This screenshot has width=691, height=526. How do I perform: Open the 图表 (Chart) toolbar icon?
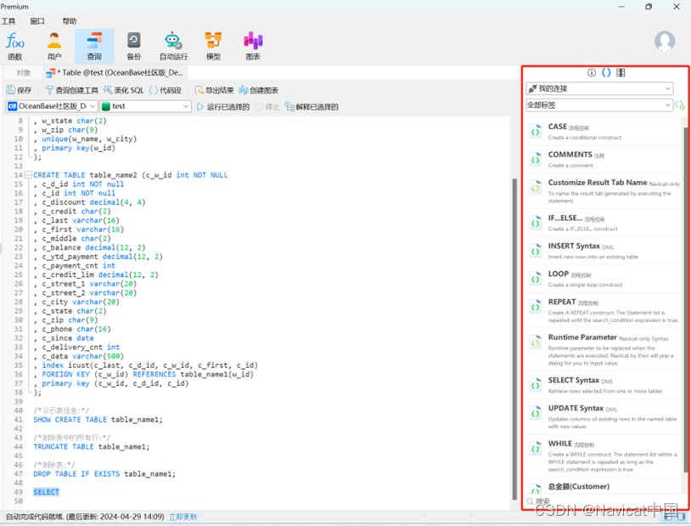pos(253,47)
